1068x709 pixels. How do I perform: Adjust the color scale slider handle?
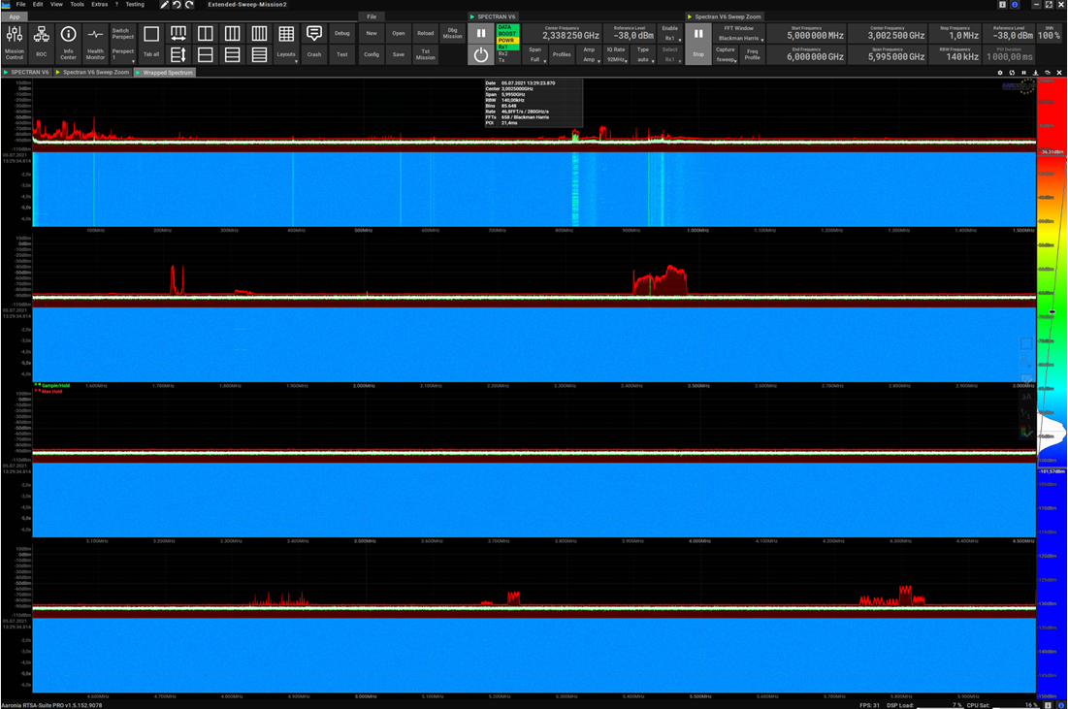[x=1052, y=312]
